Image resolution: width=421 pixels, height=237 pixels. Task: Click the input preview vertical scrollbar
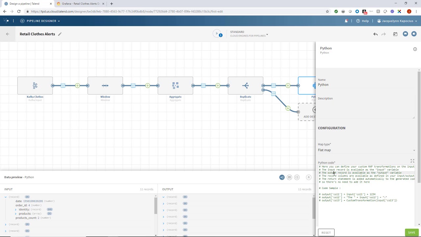point(156,206)
